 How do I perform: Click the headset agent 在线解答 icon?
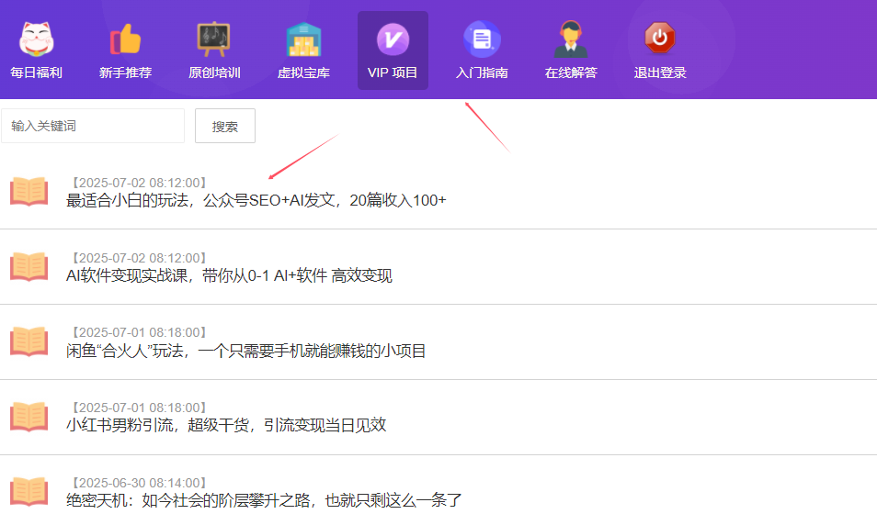[x=571, y=39]
